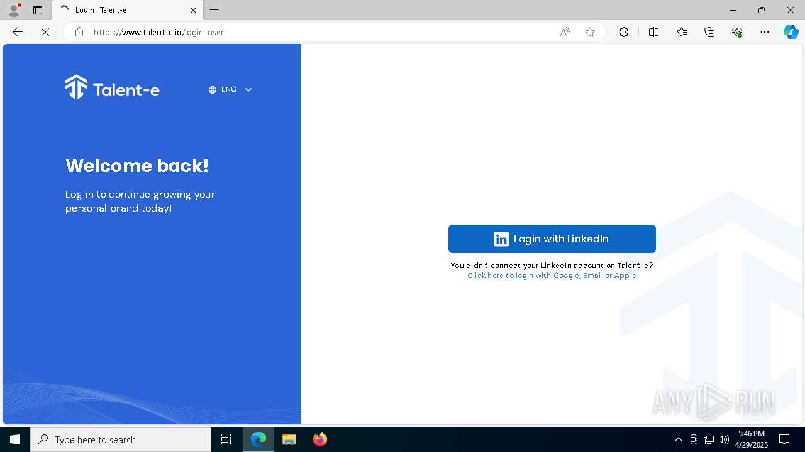Open network status tray icon

[x=709, y=439]
